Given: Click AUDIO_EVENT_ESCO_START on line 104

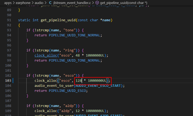Looking at the screenshot, I should 98,85.
